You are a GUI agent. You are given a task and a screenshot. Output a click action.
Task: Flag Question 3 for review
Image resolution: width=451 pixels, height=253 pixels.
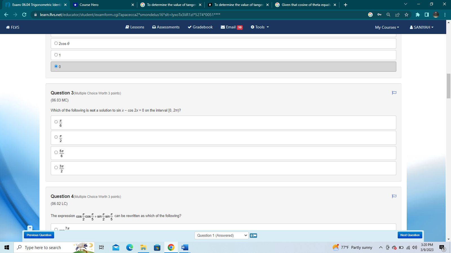click(394, 93)
